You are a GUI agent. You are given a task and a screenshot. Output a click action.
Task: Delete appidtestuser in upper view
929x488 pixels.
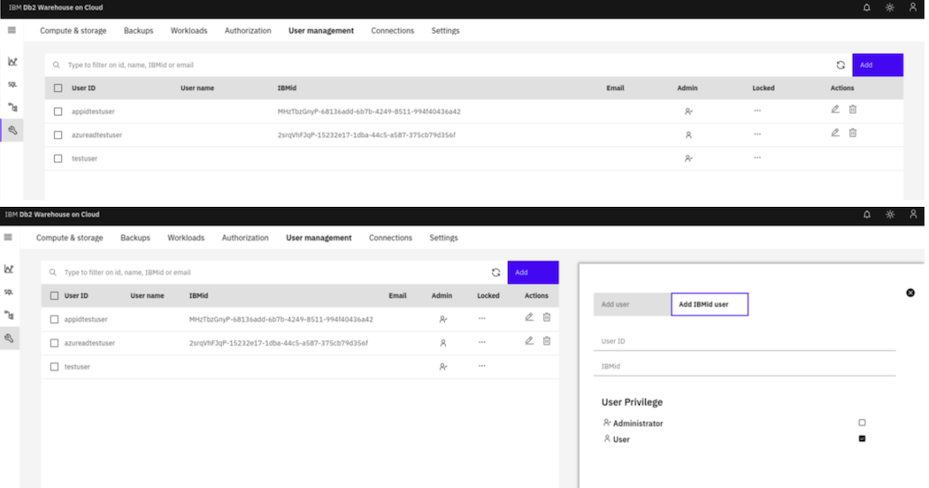pyautogui.click(x=853, y=109)
